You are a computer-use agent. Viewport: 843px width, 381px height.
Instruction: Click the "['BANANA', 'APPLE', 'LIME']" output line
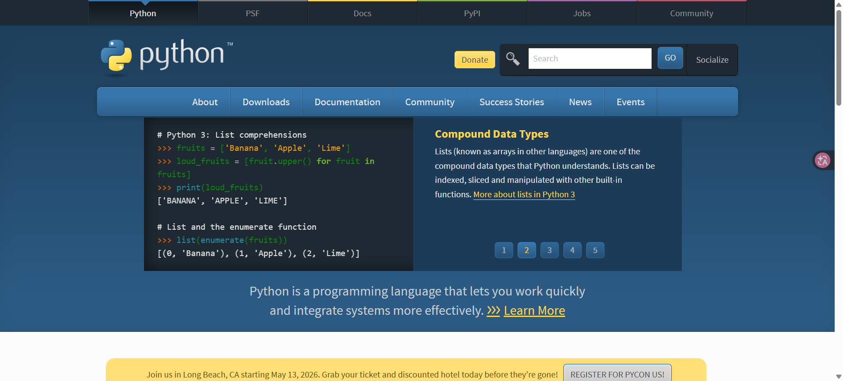(222, 201)
